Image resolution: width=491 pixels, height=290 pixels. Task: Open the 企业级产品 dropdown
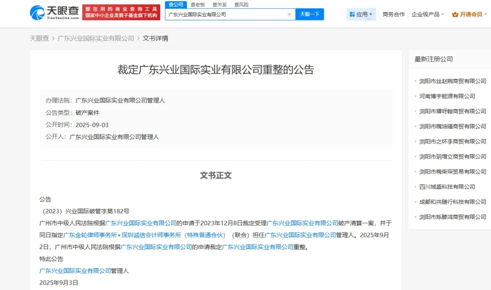[x=428, y=15]
